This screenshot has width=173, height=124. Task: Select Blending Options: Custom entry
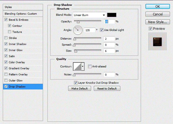pos(21,14)
